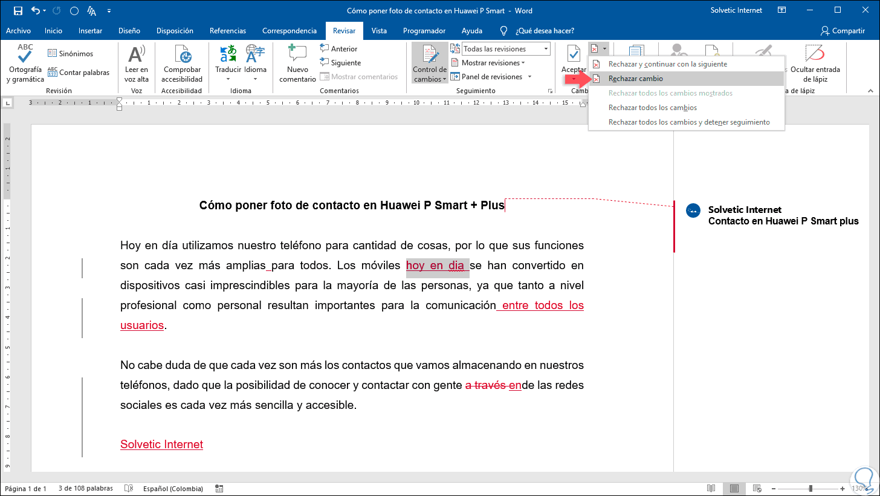880x496 pixels.
Task: Click Ocultar entrada de lápiz
Action: click(x=815, y=64)
